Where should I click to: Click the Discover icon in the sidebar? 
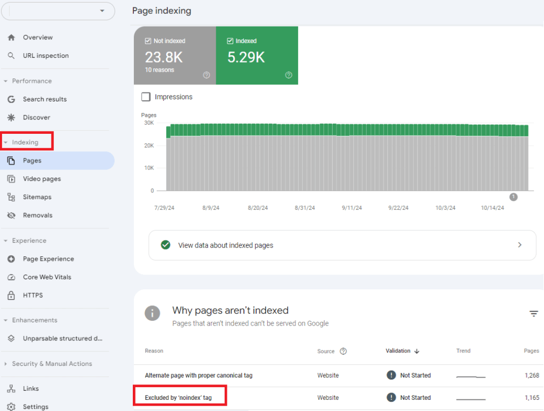click(x=11, y=117)
